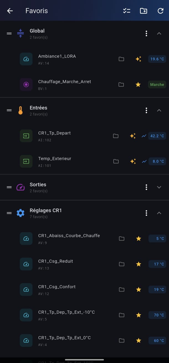Toggle favorite star for Chauffage_Marche_Arret
The image size is (169, 363).
[x=138, y=84]
